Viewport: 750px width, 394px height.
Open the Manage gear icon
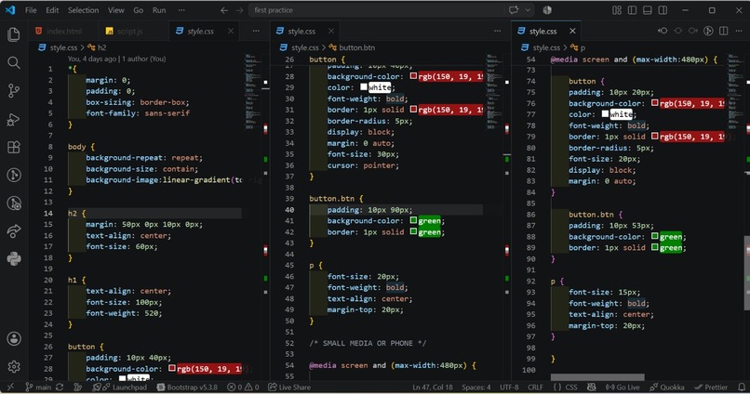[x=13, y=367]
